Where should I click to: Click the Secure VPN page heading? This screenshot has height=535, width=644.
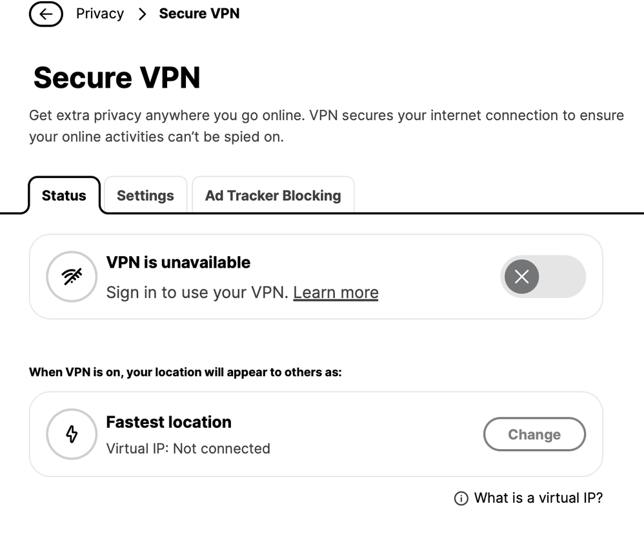click(117, 77)
